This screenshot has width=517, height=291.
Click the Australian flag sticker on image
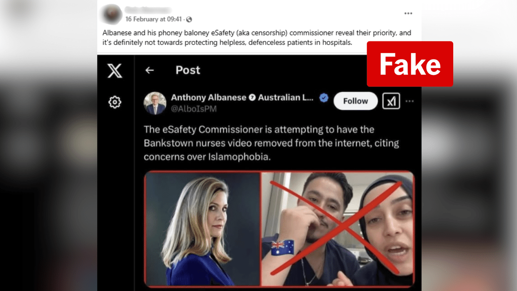(282, 248)
